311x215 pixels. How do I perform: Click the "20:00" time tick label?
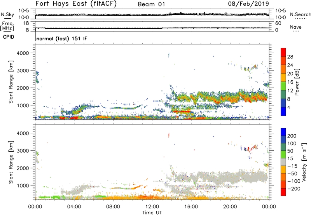(230, 207)
